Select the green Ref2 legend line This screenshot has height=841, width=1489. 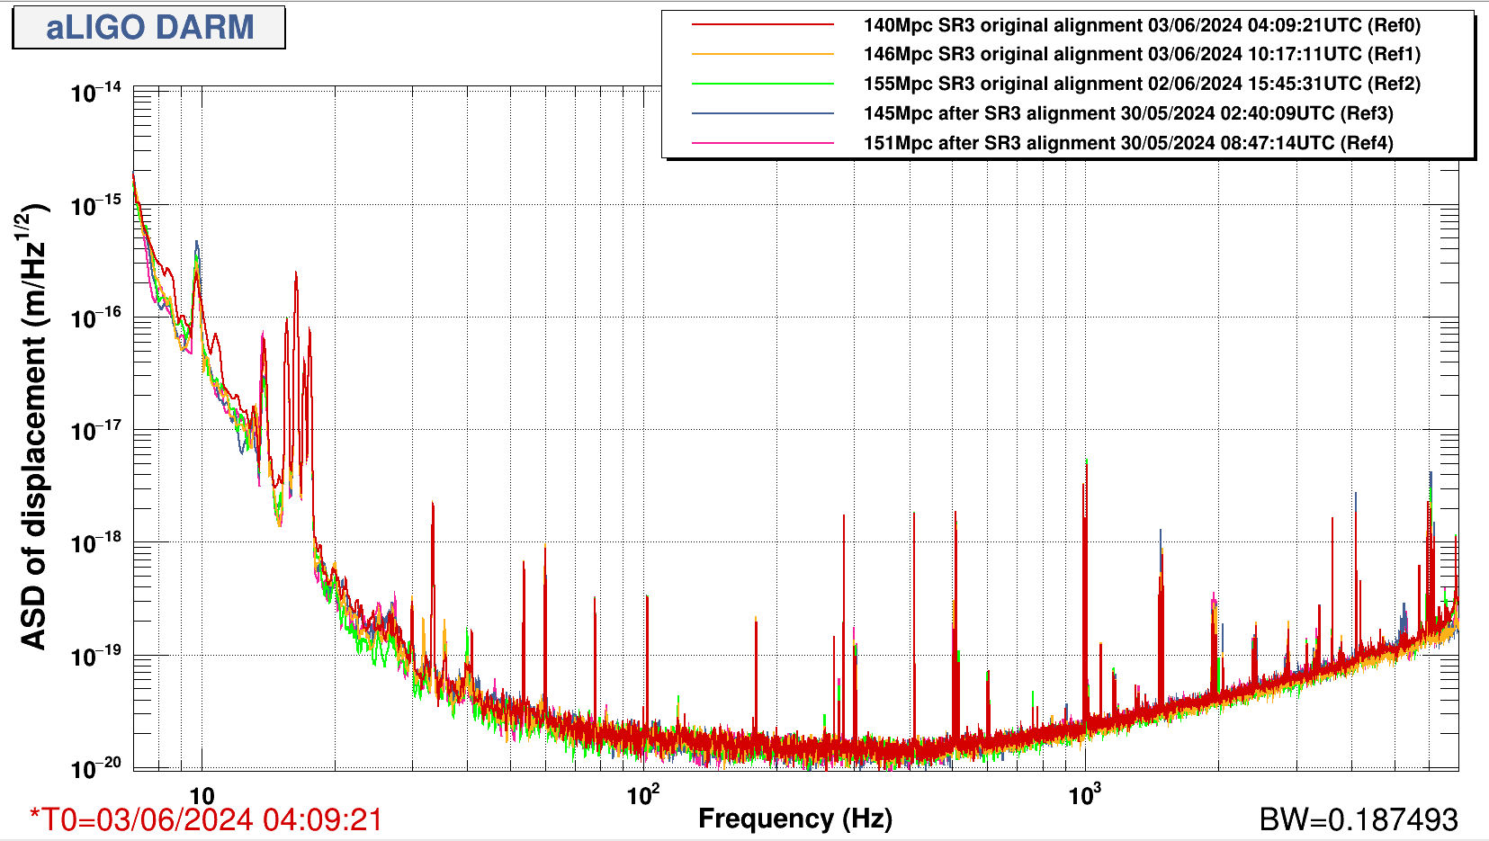[x=763, y=84]
